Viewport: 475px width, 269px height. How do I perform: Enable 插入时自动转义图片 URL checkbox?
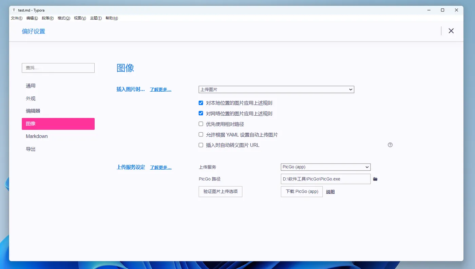tap(201, 145)
